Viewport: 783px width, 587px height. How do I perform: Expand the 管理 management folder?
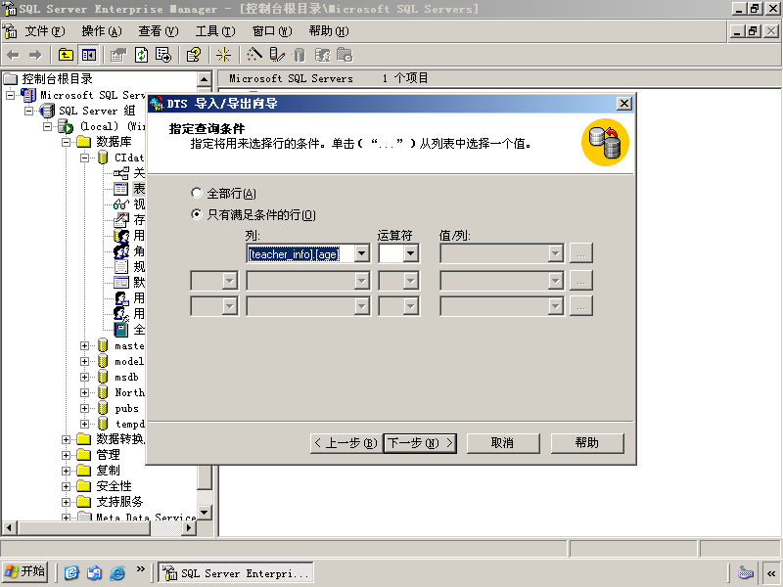click(66, 455)
